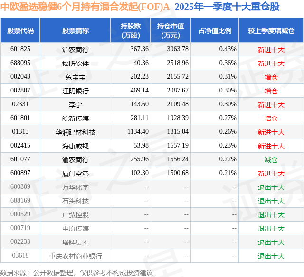This screenshot has width=304, height=277.
Task: Click stock code 01313
Action: (20, 132)
